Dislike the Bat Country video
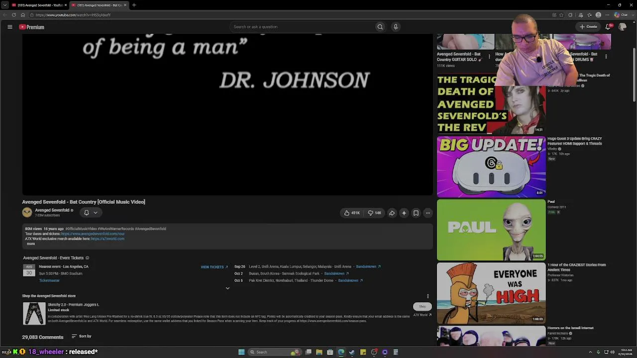The image size is (637, 358). point(374,213)
